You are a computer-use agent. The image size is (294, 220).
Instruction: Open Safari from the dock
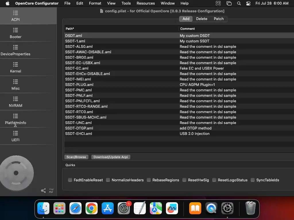[76, 208]
